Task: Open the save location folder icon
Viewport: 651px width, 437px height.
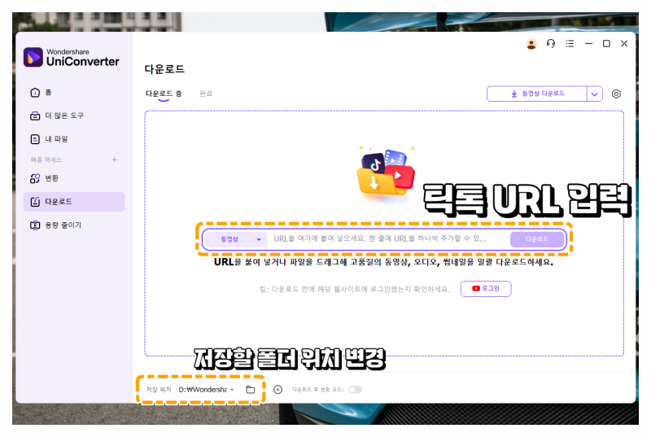Action: (x=251, y=390)
